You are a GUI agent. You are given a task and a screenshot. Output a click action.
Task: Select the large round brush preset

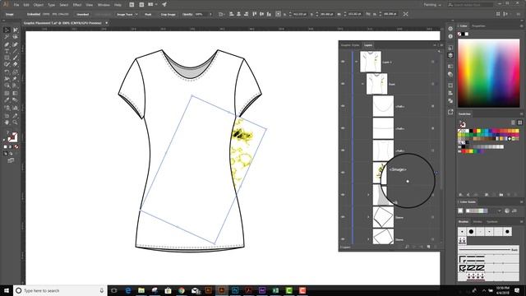[x=471, y=232]
